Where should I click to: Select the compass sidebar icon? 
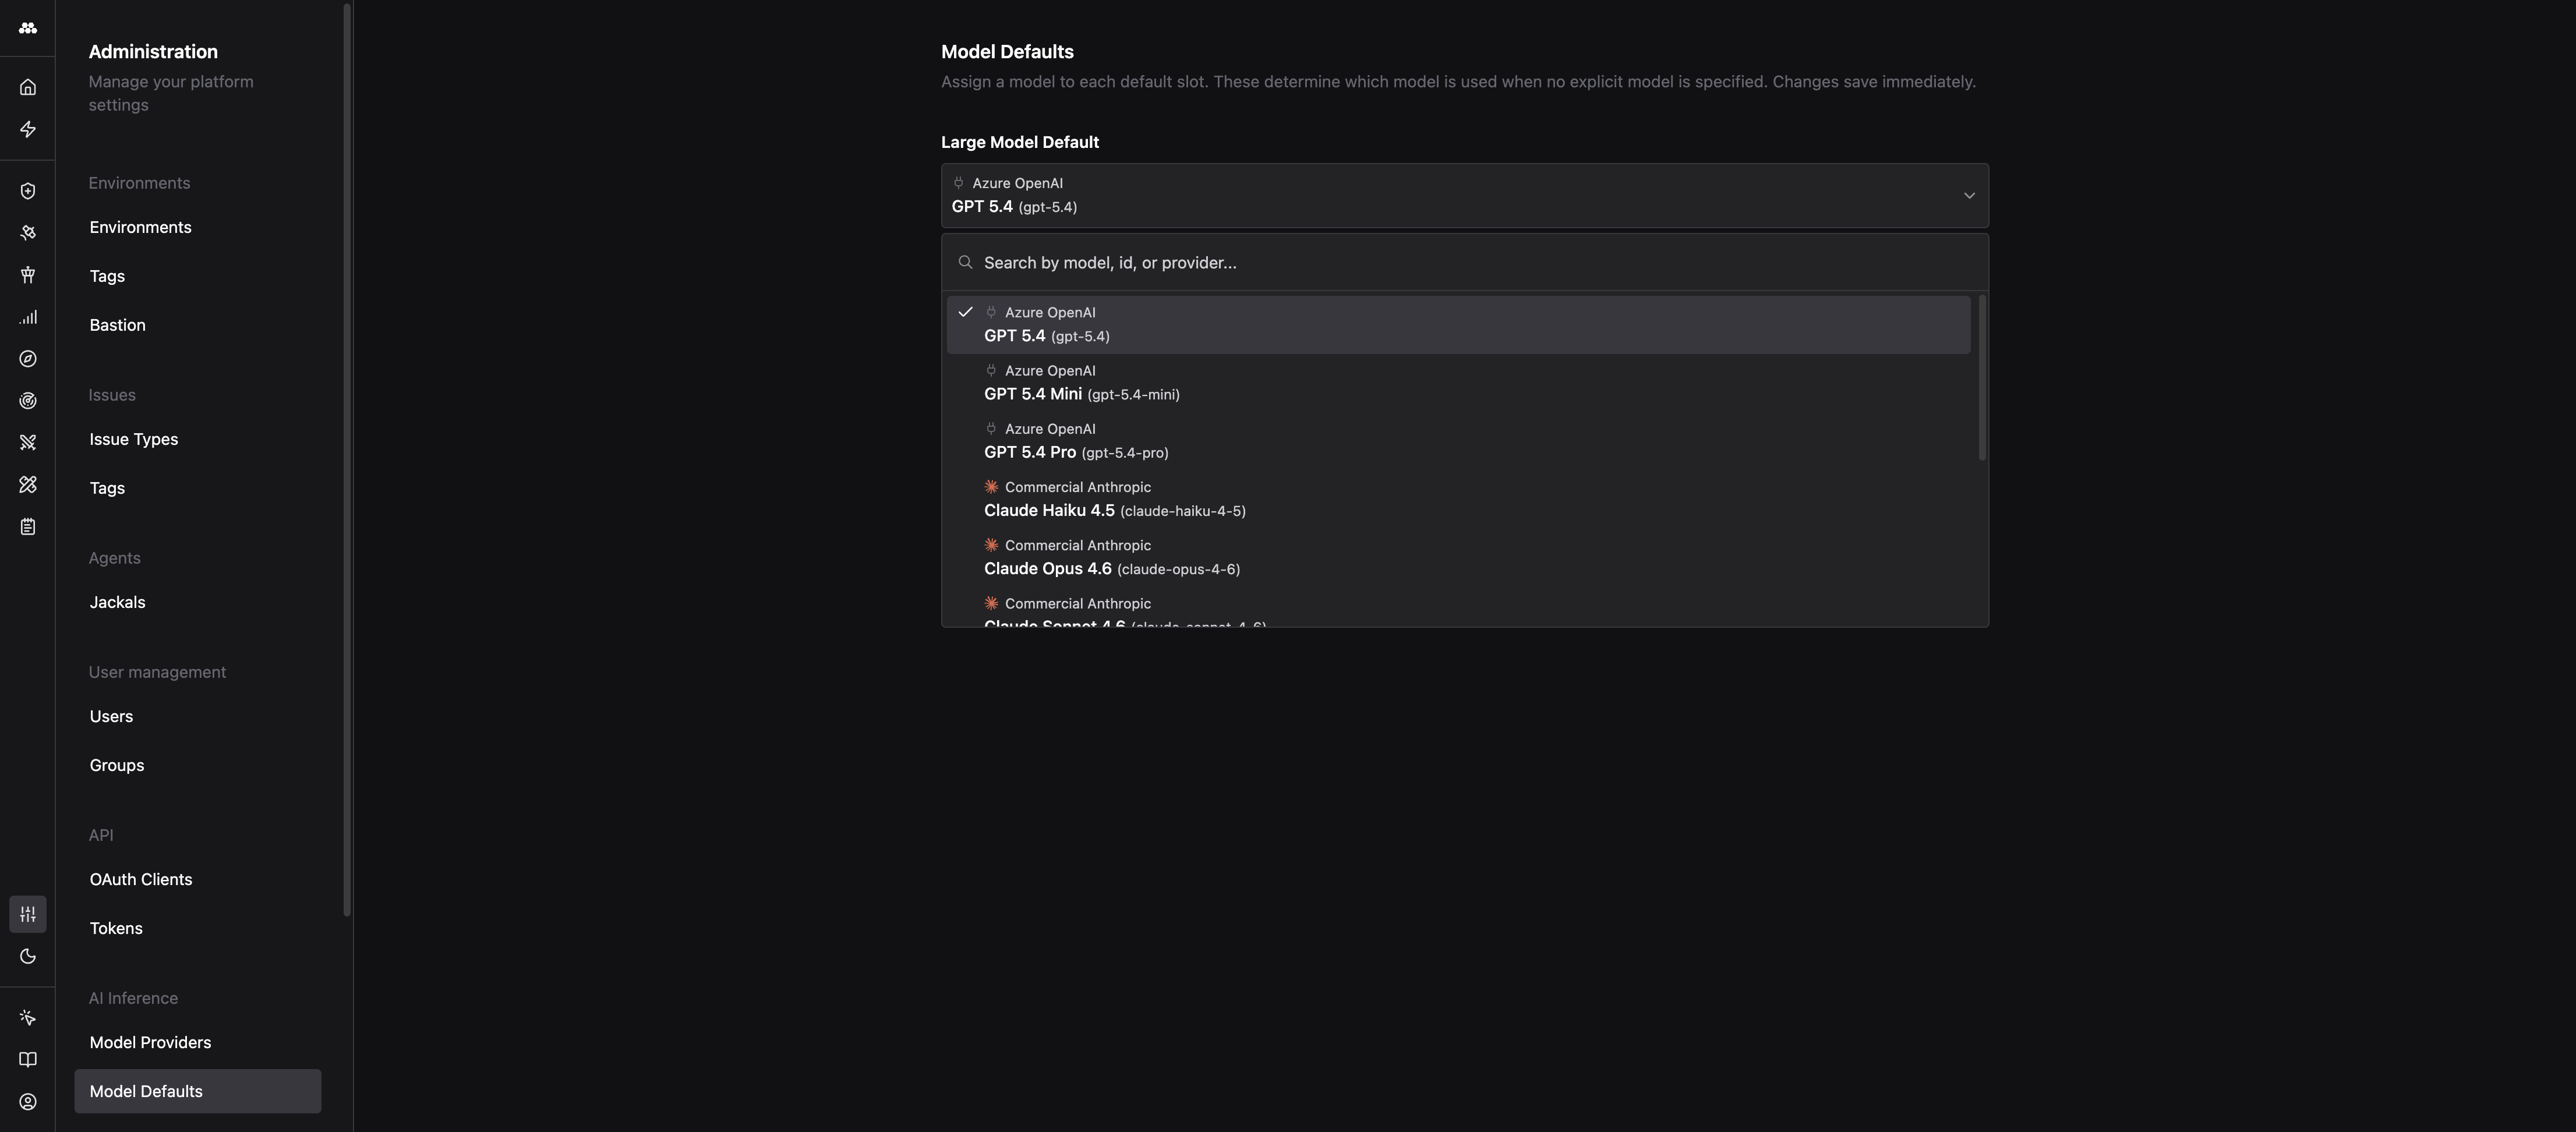pyautogui.click(x=28, y=358)
